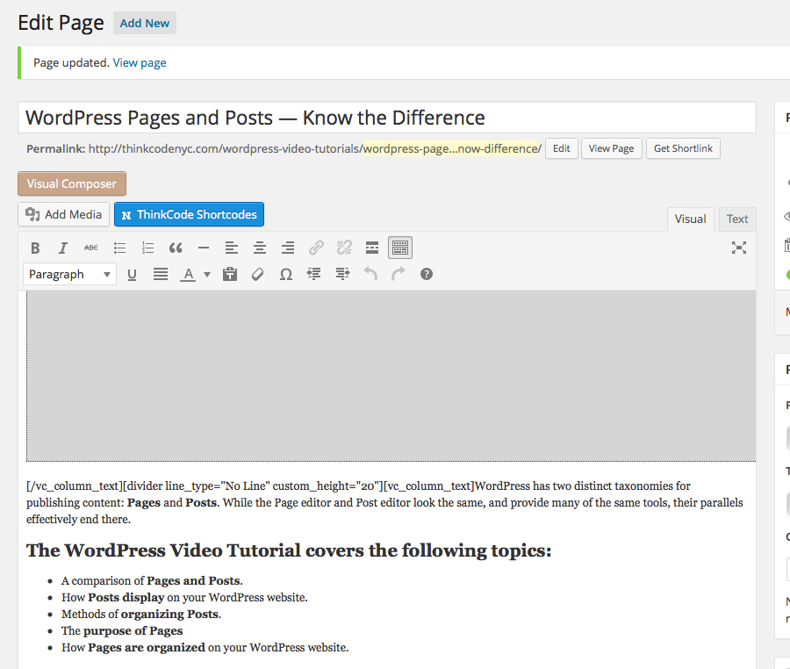Click the Get Shortlink button
Screen dimensions: 790x669
click(x=683, y=148)
